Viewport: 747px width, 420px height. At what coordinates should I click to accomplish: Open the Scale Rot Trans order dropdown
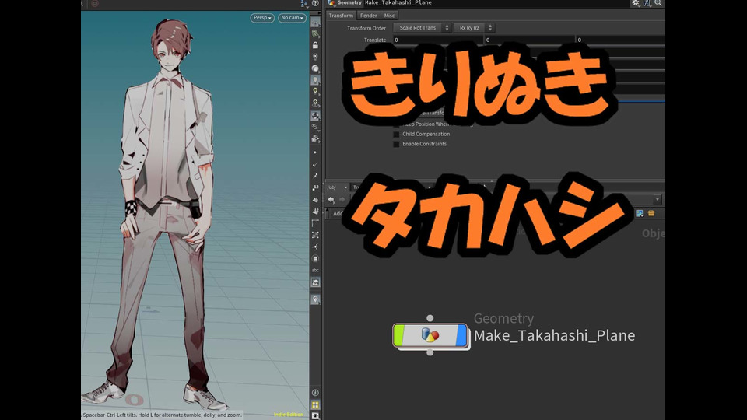point(423,28)
